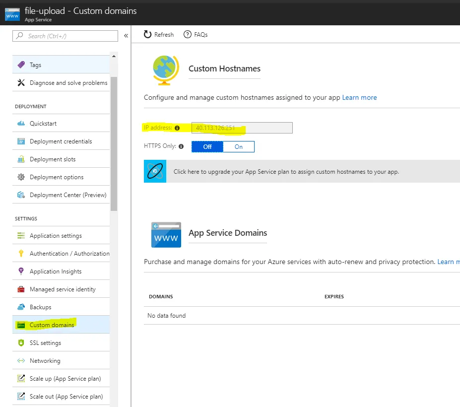Click the Diagnose and solve problems wrench icon
Viewport: 460px width, 407px height.
21,83
